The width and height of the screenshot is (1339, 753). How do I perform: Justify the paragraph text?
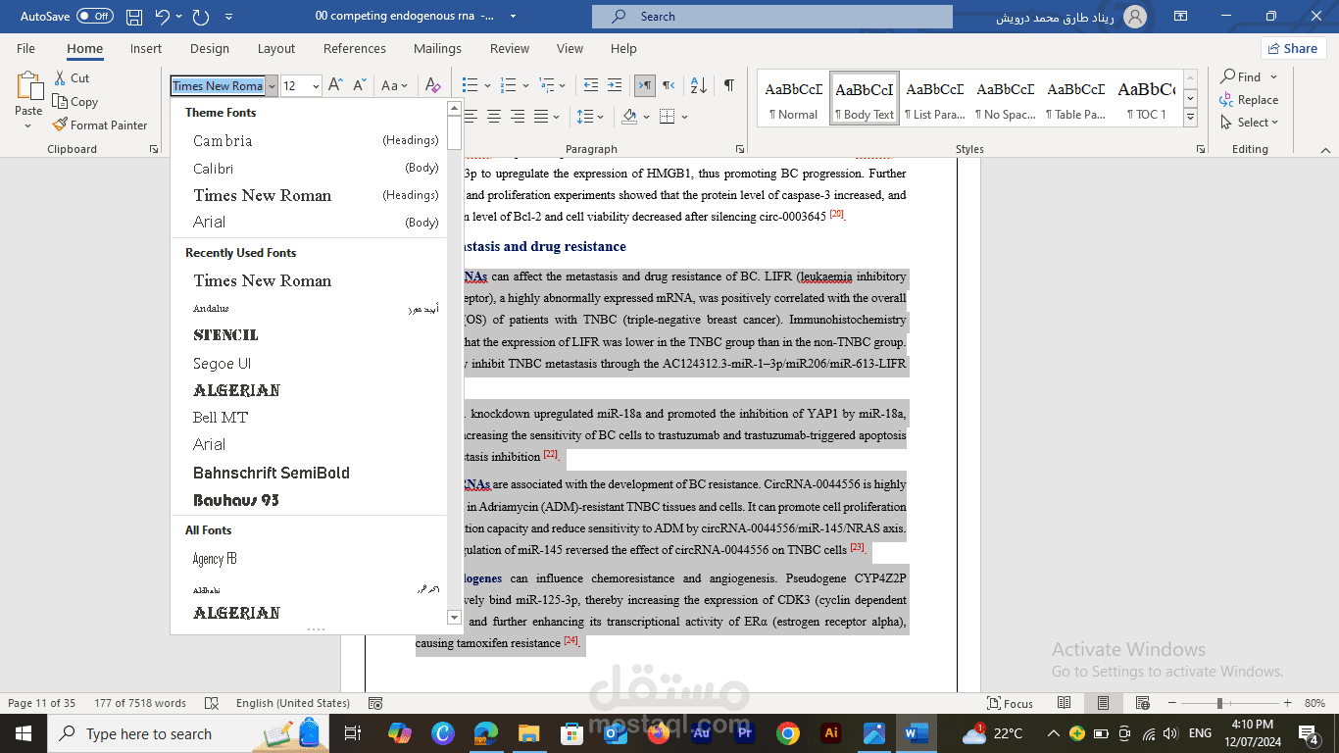(x=541, y=117)
